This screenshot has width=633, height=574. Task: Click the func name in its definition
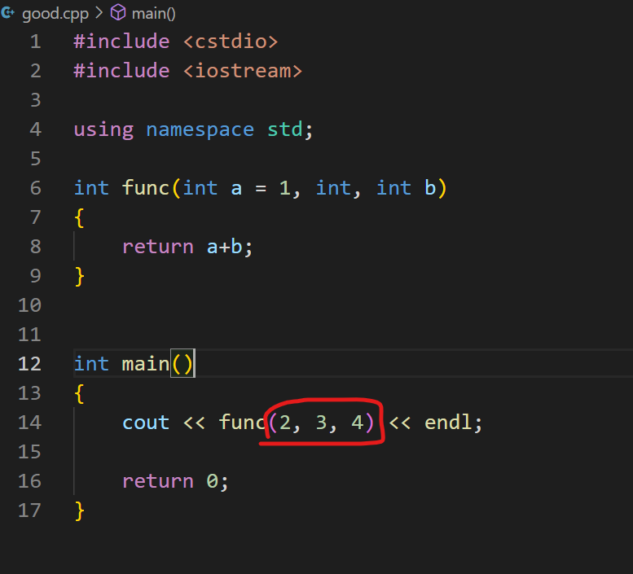pos(145,188)
